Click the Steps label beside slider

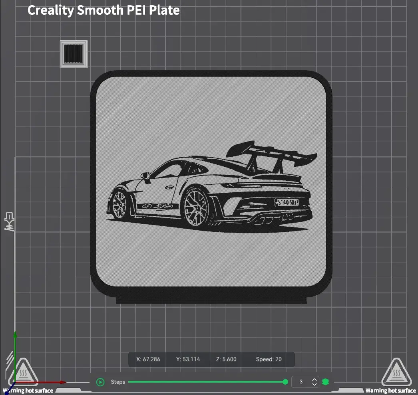(118, 382)
